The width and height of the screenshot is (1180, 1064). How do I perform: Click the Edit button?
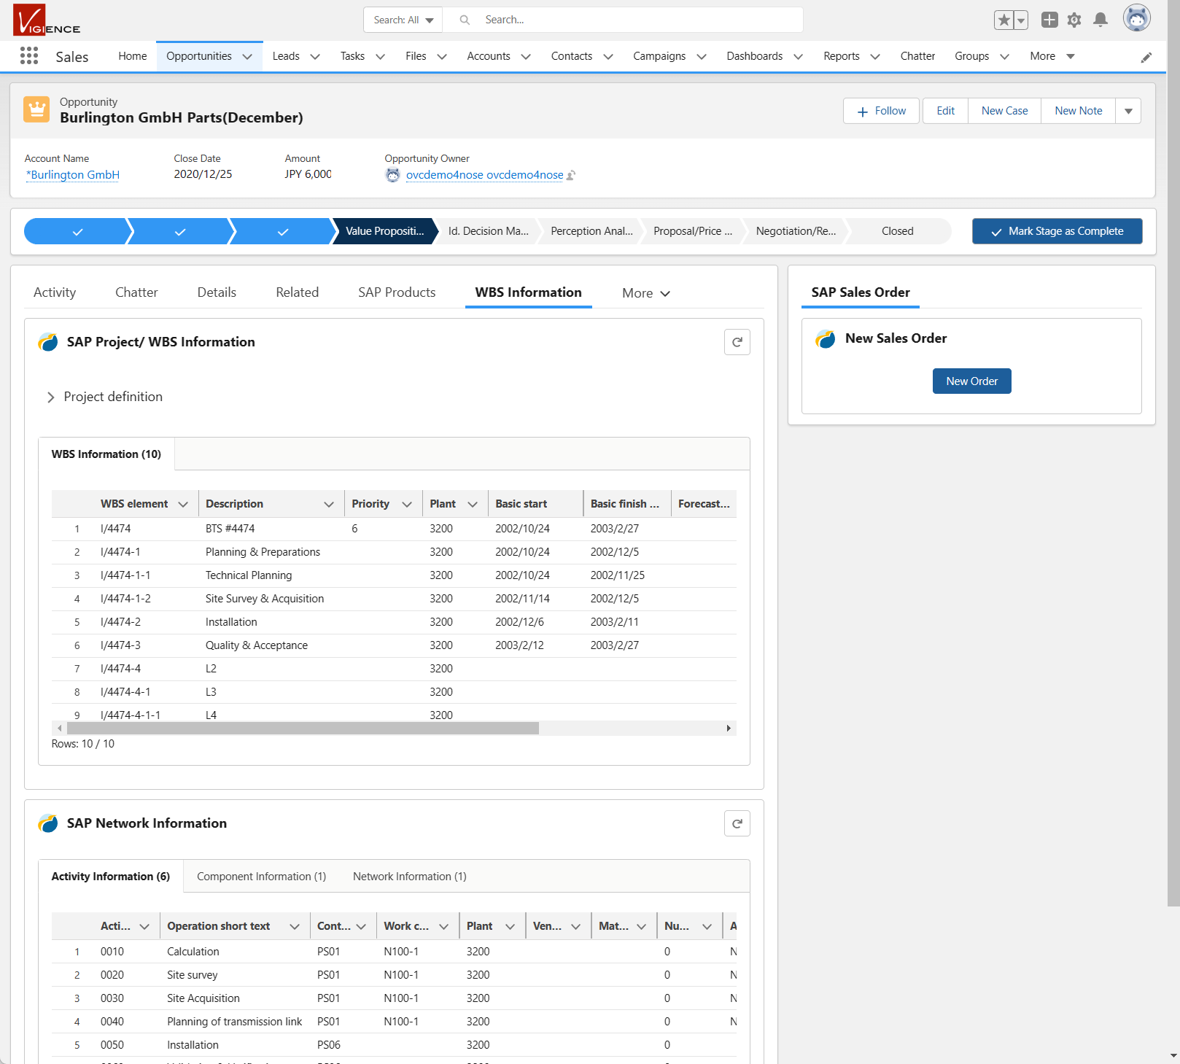(x=945, y=111)
